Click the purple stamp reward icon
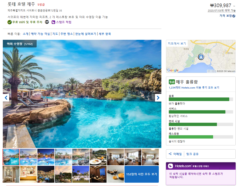Viewport: 240px width, 186px height. click(x=53, y=22)
